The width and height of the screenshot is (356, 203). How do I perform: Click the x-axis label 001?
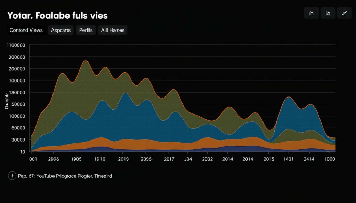tap(33, 159)
